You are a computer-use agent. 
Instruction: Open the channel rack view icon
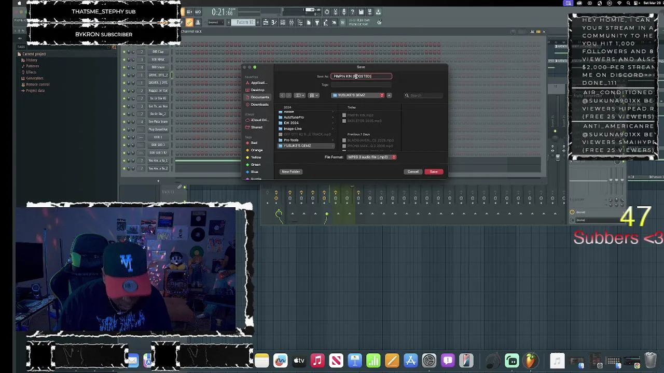click(283, 22)
